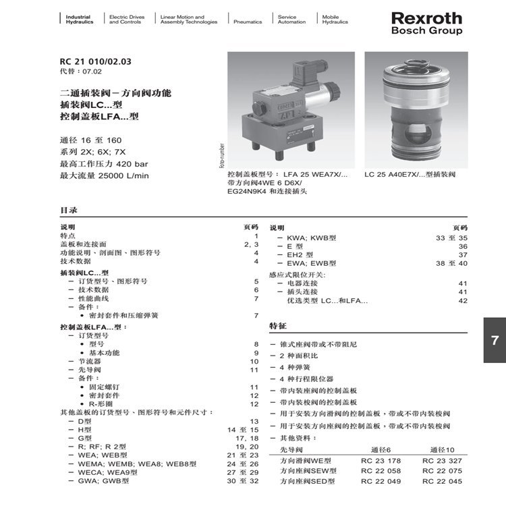Open reference RC 22 058 for SEW型

coord(381,471)
